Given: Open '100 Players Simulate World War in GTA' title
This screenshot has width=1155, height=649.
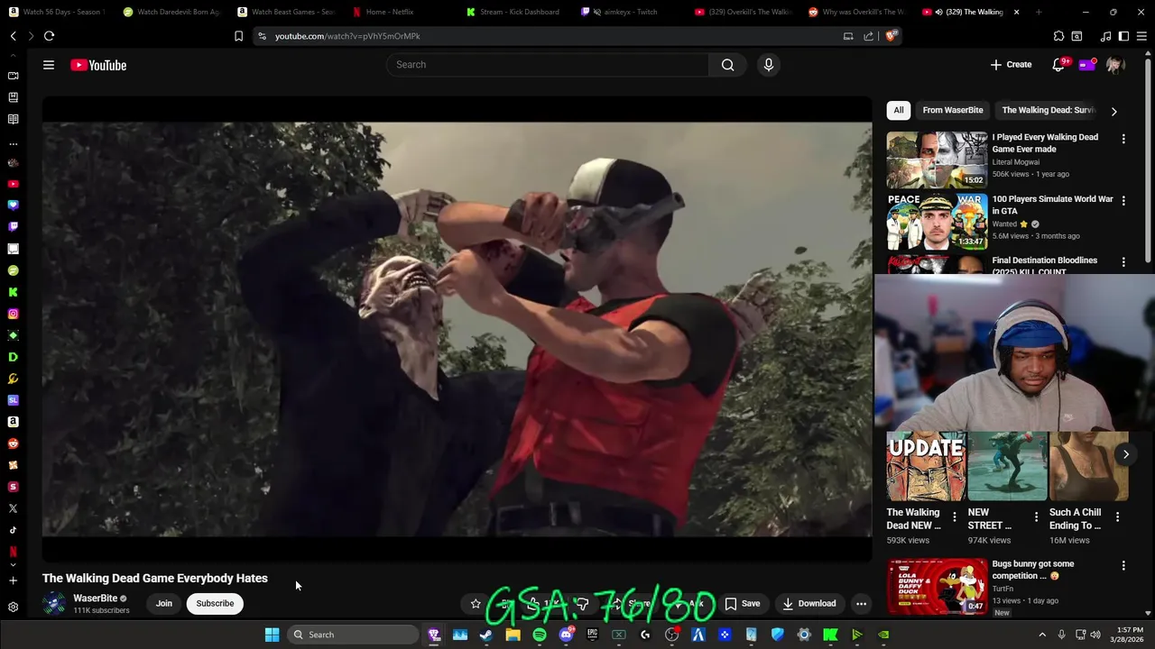Looking at the screenshot, I should [1052, 205].
